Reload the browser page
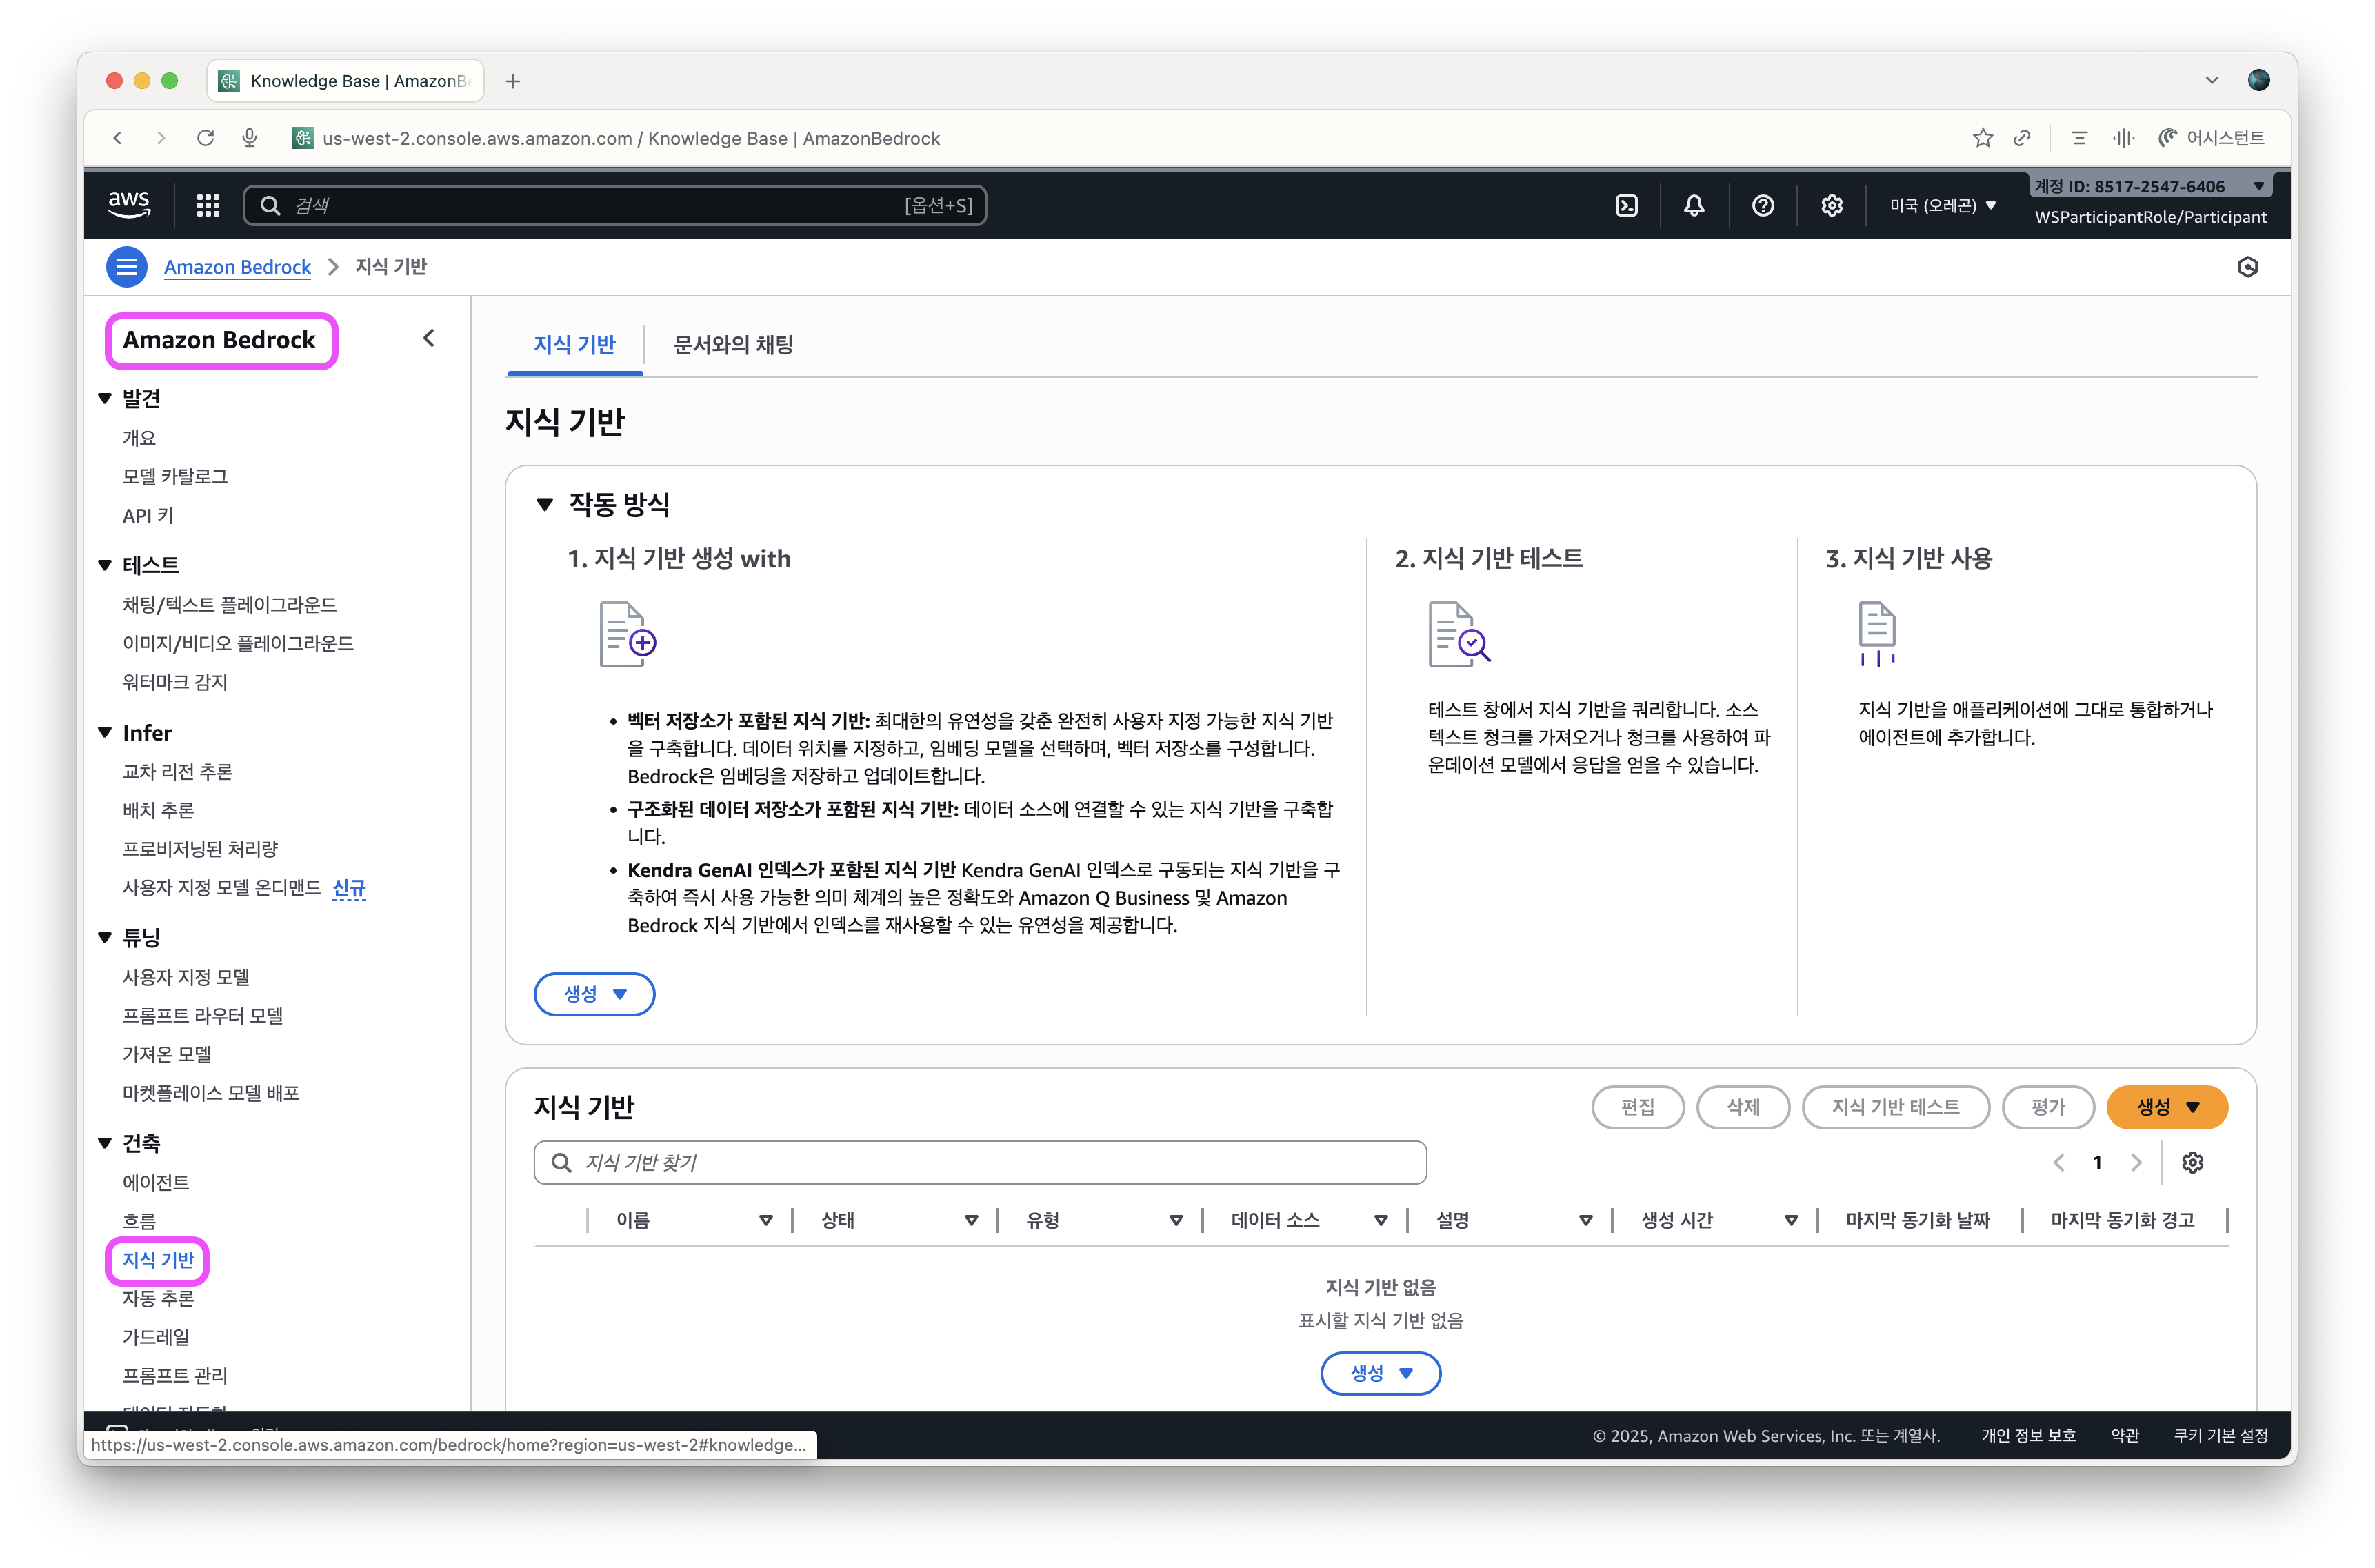The width and height of the screenshot is (2375, 1568). 205,138
